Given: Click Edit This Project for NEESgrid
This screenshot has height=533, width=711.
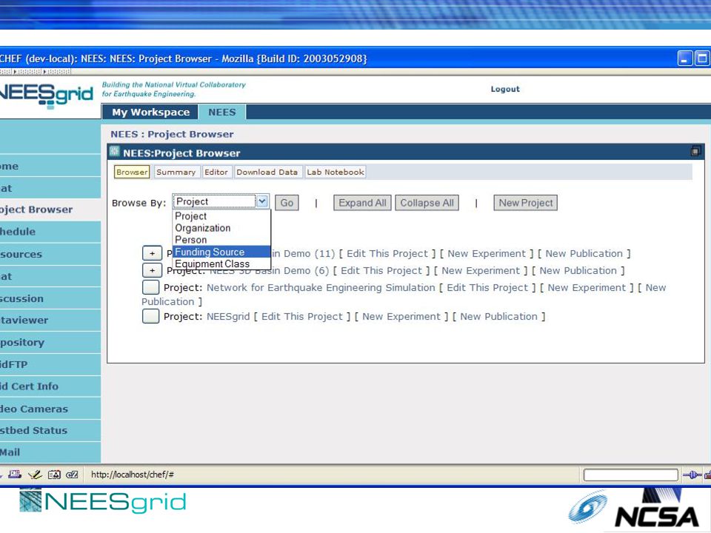Looking at the screenshot, I should 302,316.
